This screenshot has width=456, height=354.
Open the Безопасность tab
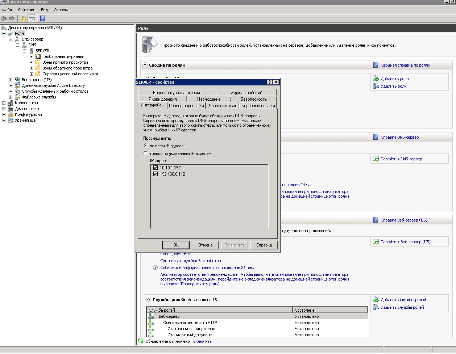(254, 99)
